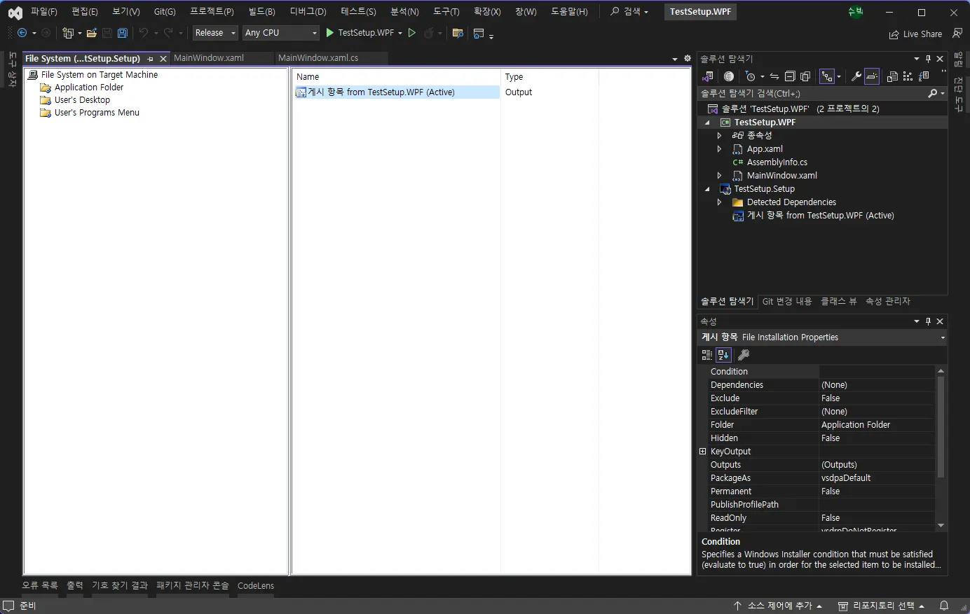Click the dotted-grid editor icon in Solution Explorer toolbar
This screenshot has height=614, width=970.
point(908,76)
